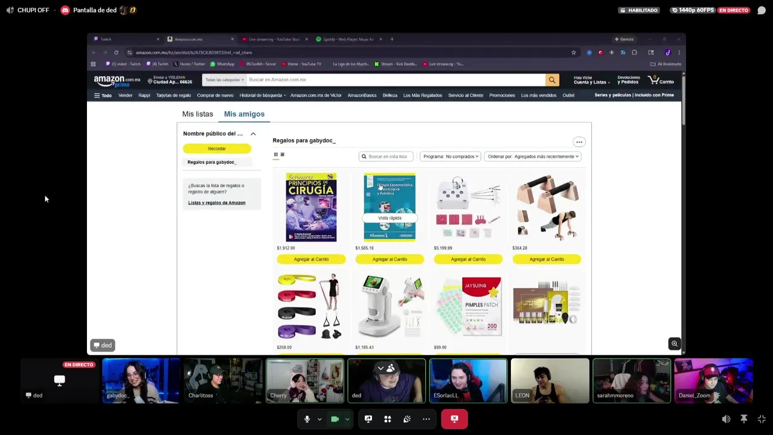Open Los Más Regalados nav item
Image resolution: width=773 pixels, height=435 pixels.
(x=423, y=95)
